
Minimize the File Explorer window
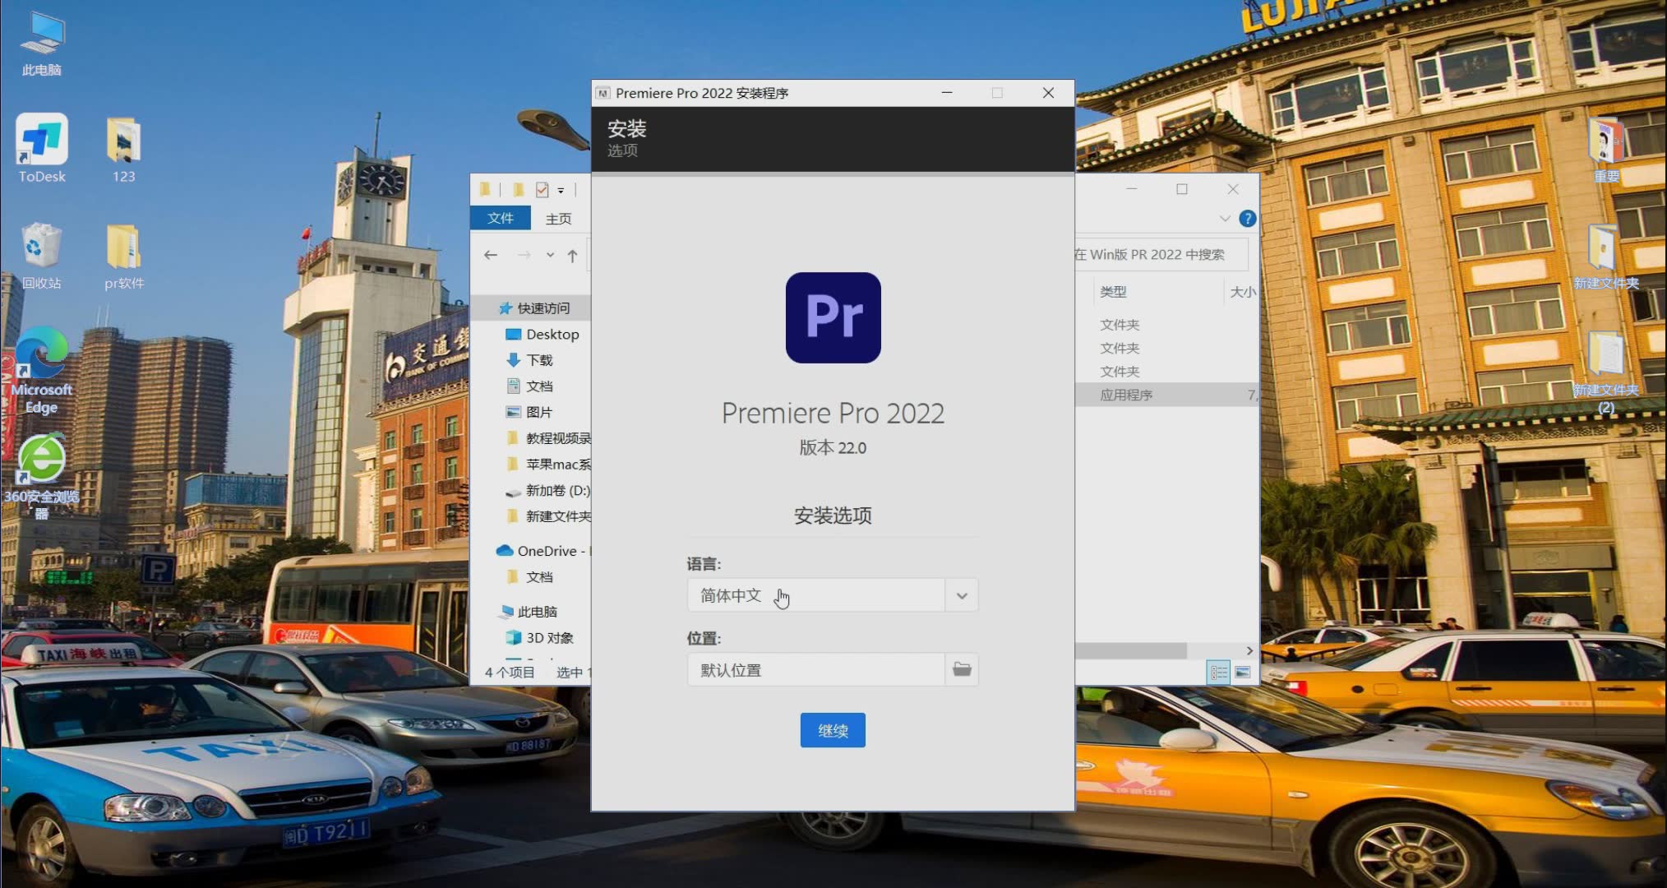click(1132, 189)
